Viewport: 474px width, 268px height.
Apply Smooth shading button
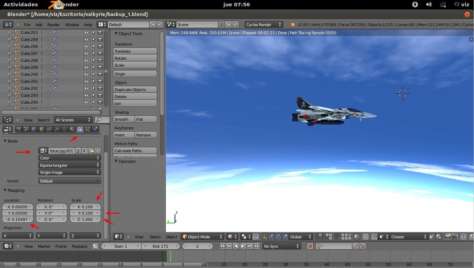(124, 119)
